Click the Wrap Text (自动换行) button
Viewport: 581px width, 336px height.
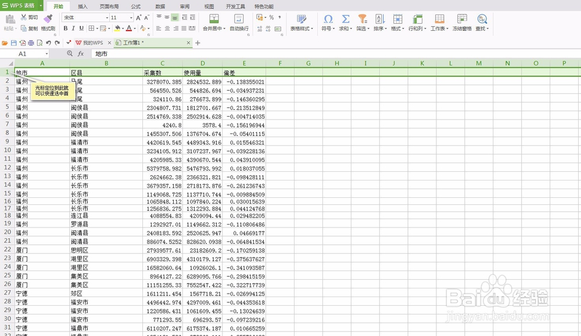click(239, 23)
